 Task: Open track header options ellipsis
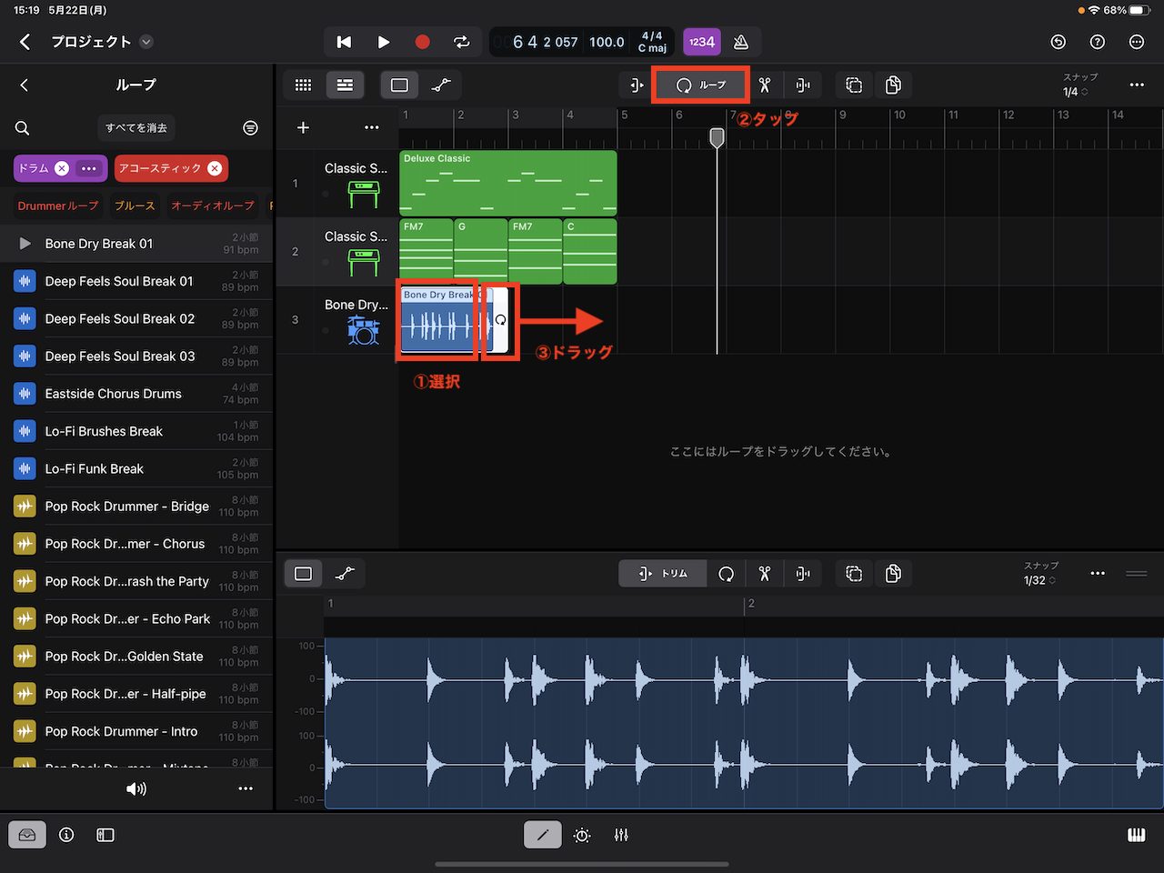(x=372, y=127)
